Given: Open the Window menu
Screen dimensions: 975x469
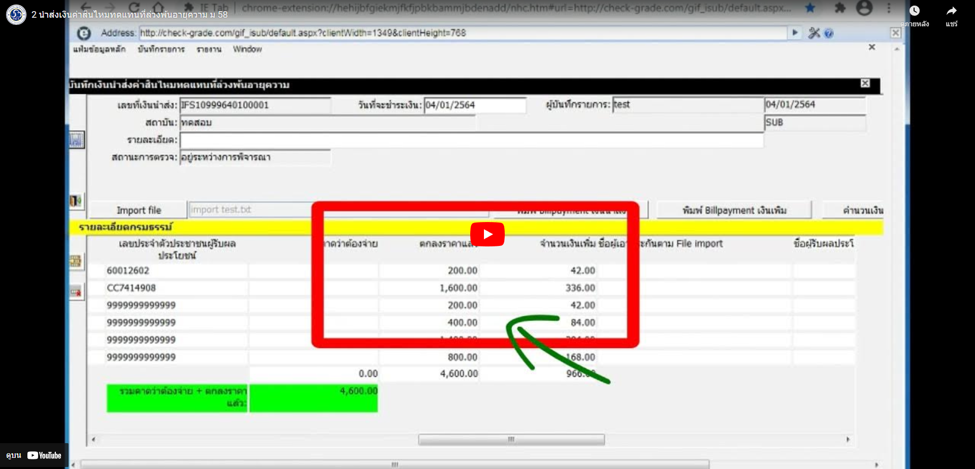Looking at the screenshot, I should coord(247,49).
